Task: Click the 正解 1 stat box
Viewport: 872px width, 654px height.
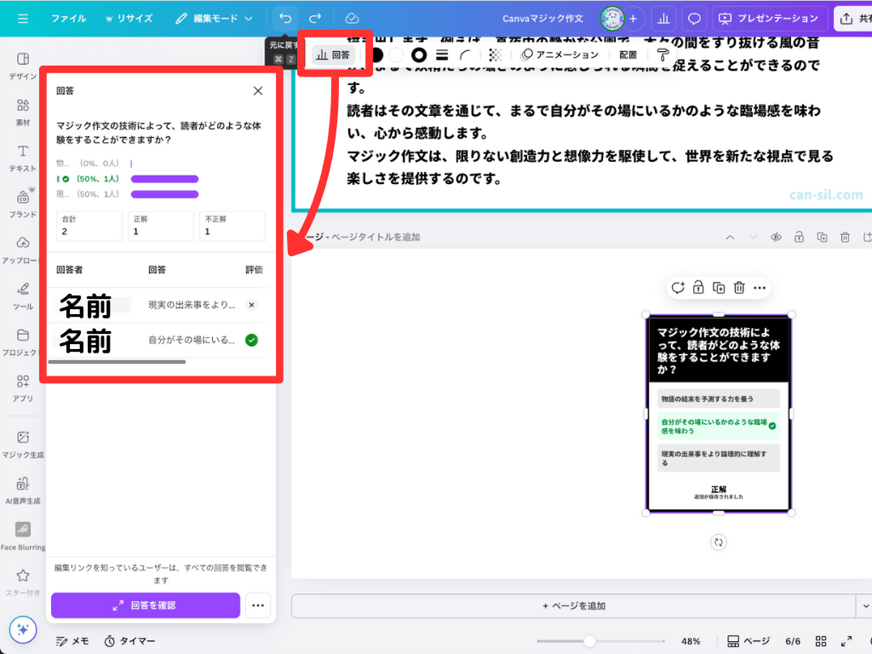Action: (x=161, y=226)
